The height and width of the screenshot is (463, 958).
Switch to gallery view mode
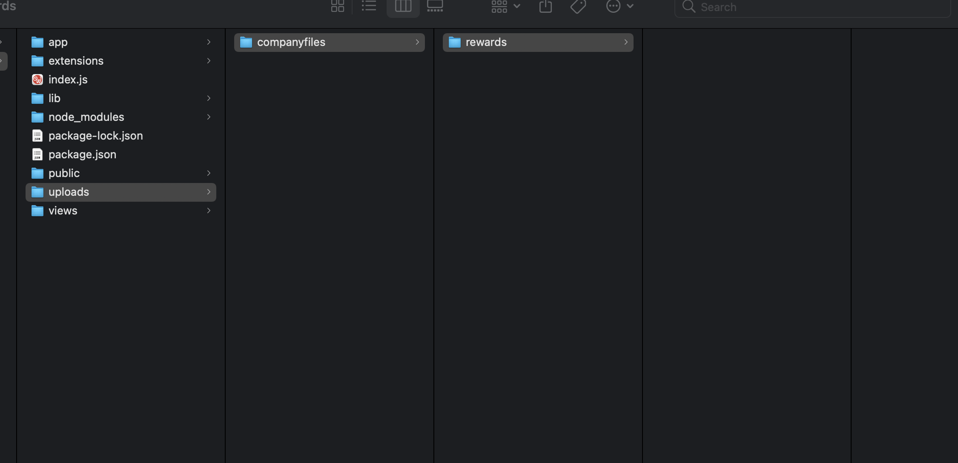435,6
